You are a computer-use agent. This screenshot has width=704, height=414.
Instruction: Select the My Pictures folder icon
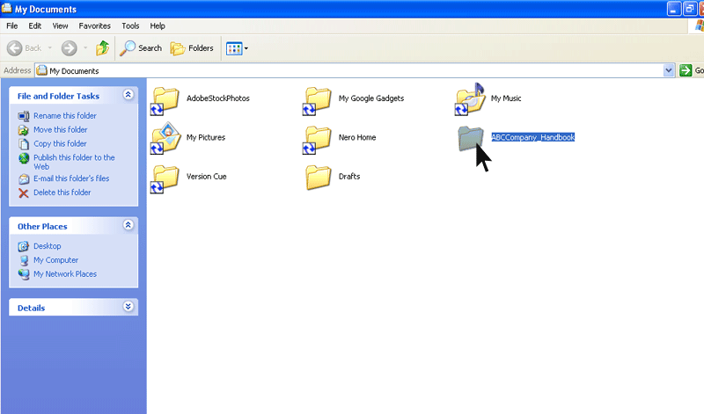[x=165, y=139]
